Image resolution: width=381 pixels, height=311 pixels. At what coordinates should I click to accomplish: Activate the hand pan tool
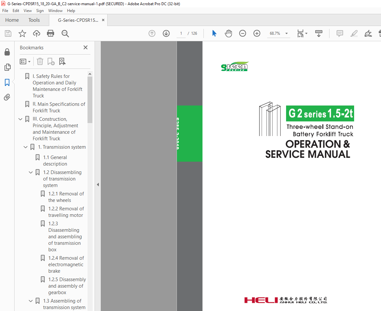click(x=228, y=33)
